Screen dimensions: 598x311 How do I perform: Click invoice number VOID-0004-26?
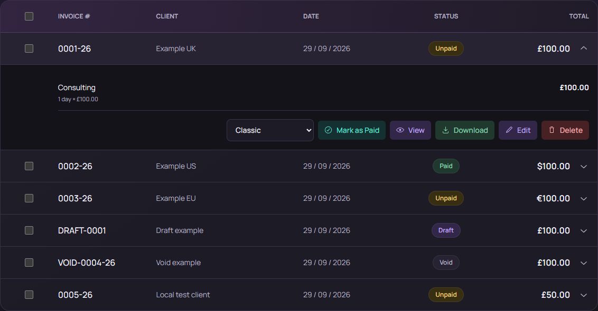click(x=87, y=263)
